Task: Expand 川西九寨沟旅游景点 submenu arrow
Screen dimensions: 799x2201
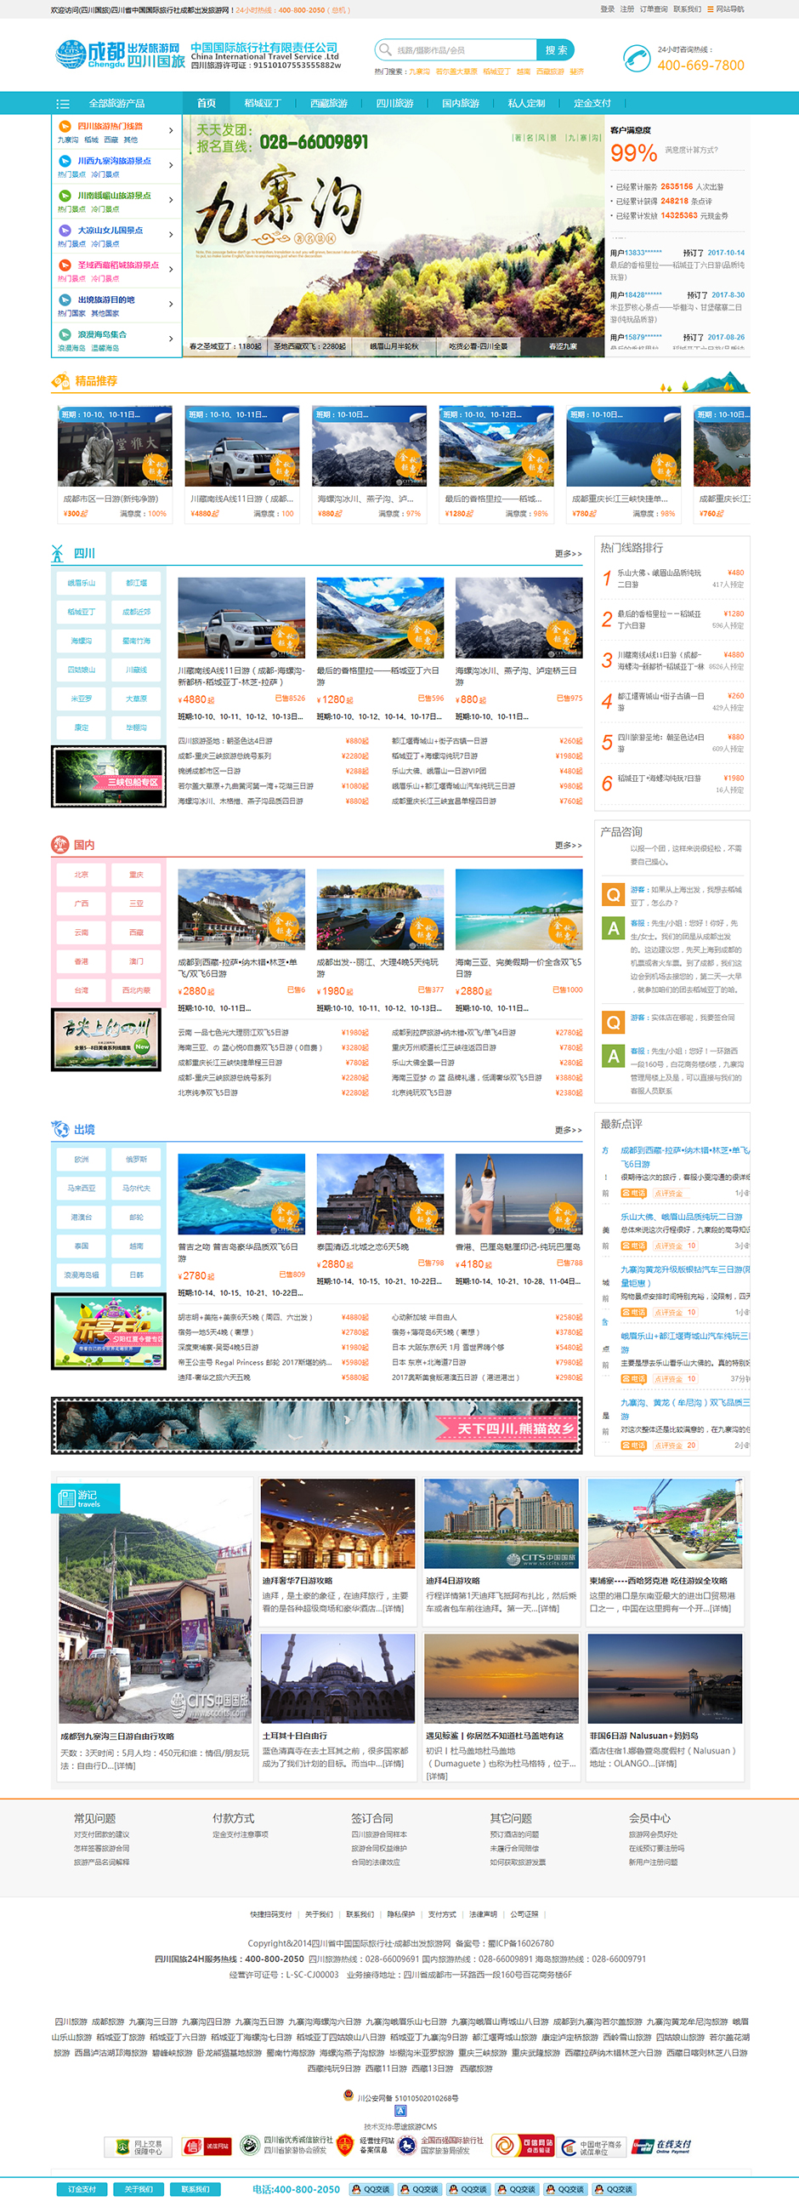Action: [171, 166]
